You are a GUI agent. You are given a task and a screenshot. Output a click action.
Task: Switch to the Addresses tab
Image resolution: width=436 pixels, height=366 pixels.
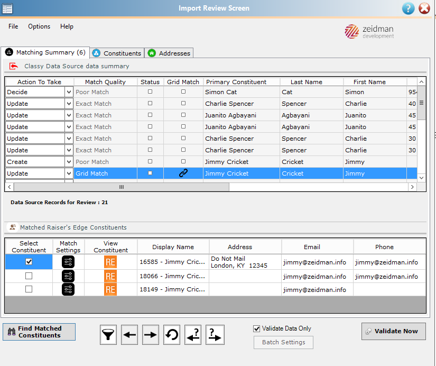169,53
